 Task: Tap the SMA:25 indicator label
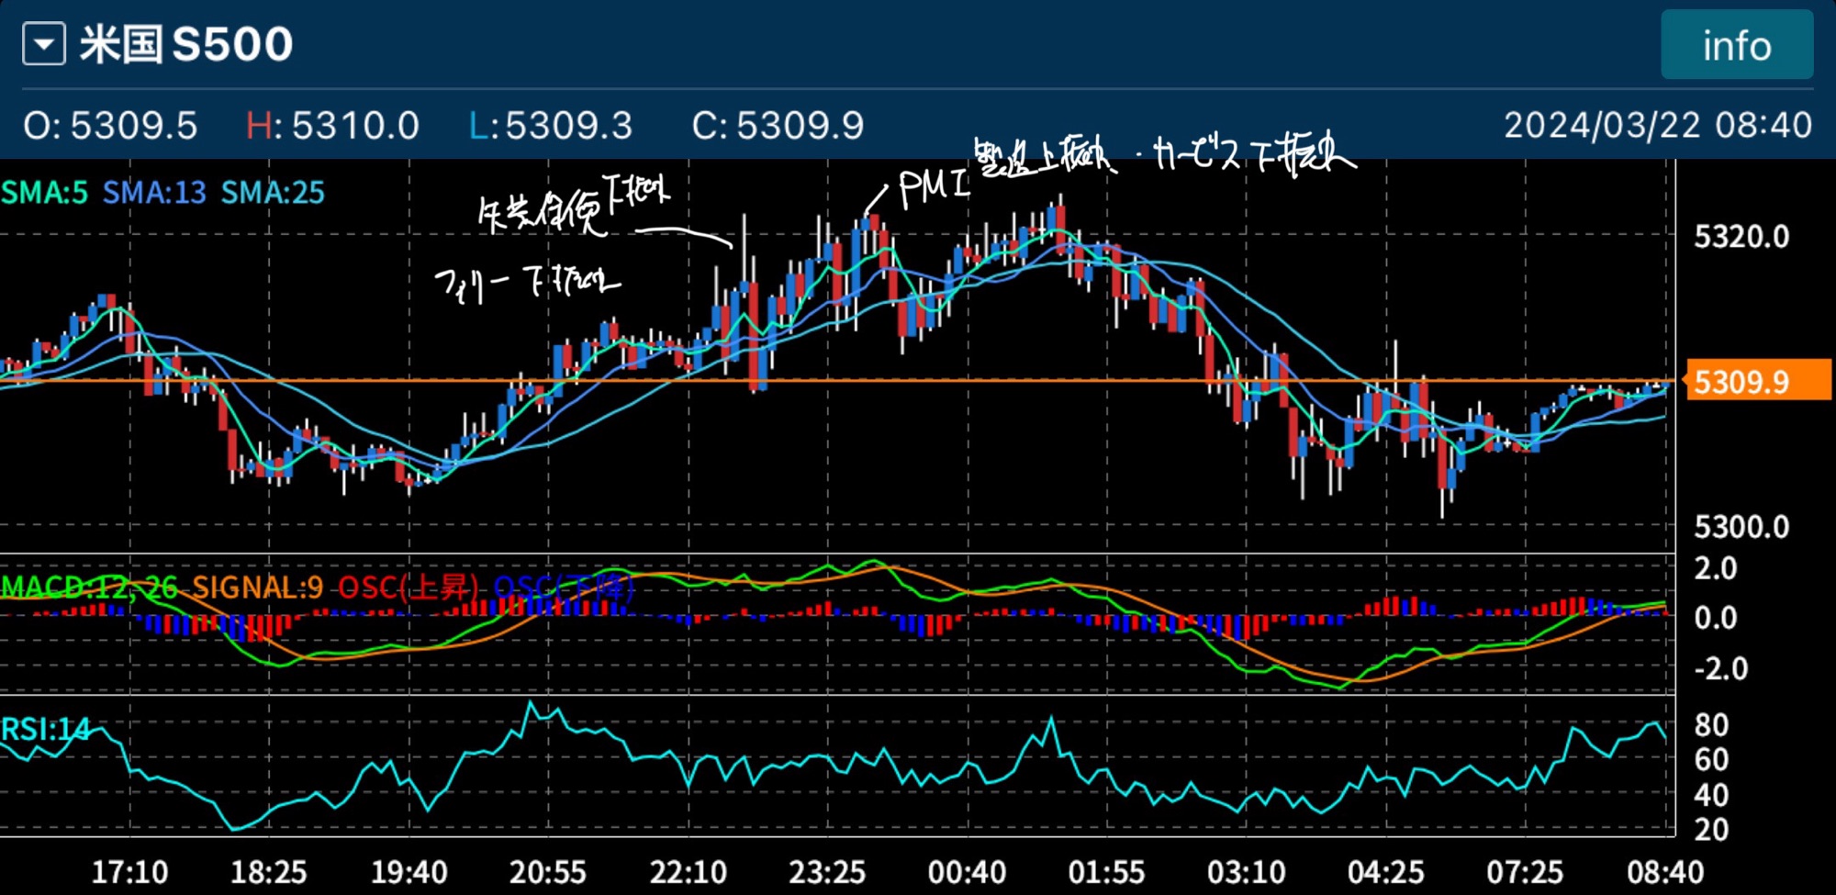273,193
